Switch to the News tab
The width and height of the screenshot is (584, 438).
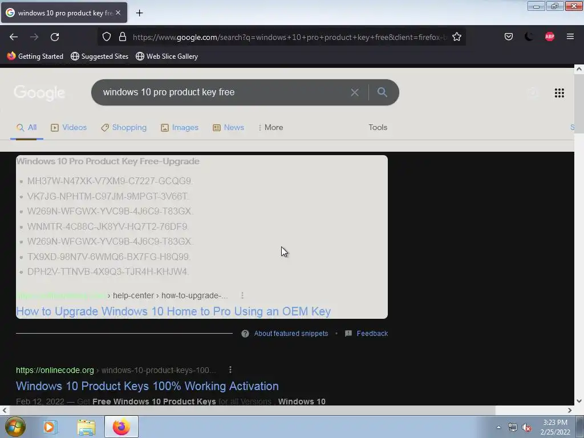(228, 128)
